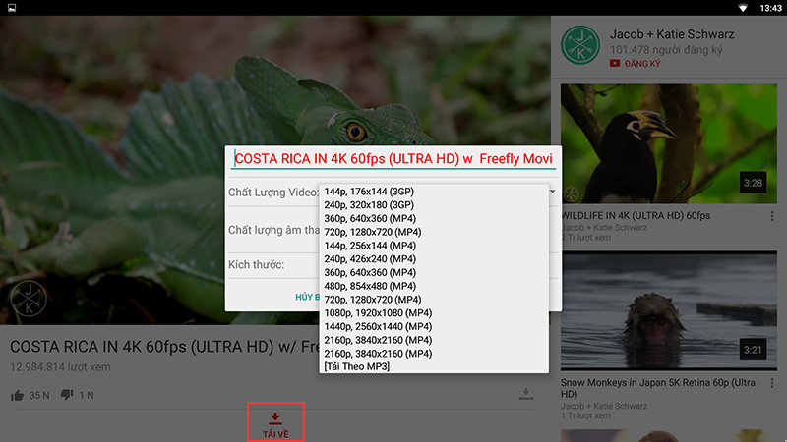Open Jacob + Katie Schwarz channel name
This screenshot has width=787, height=442.
point(672,34)
